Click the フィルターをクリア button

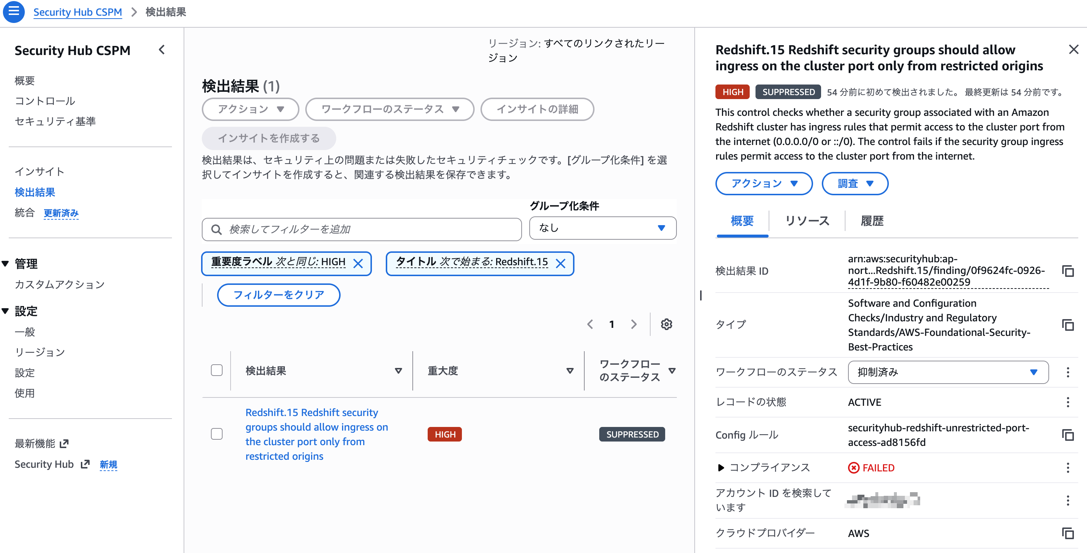[x=279, y=295]
